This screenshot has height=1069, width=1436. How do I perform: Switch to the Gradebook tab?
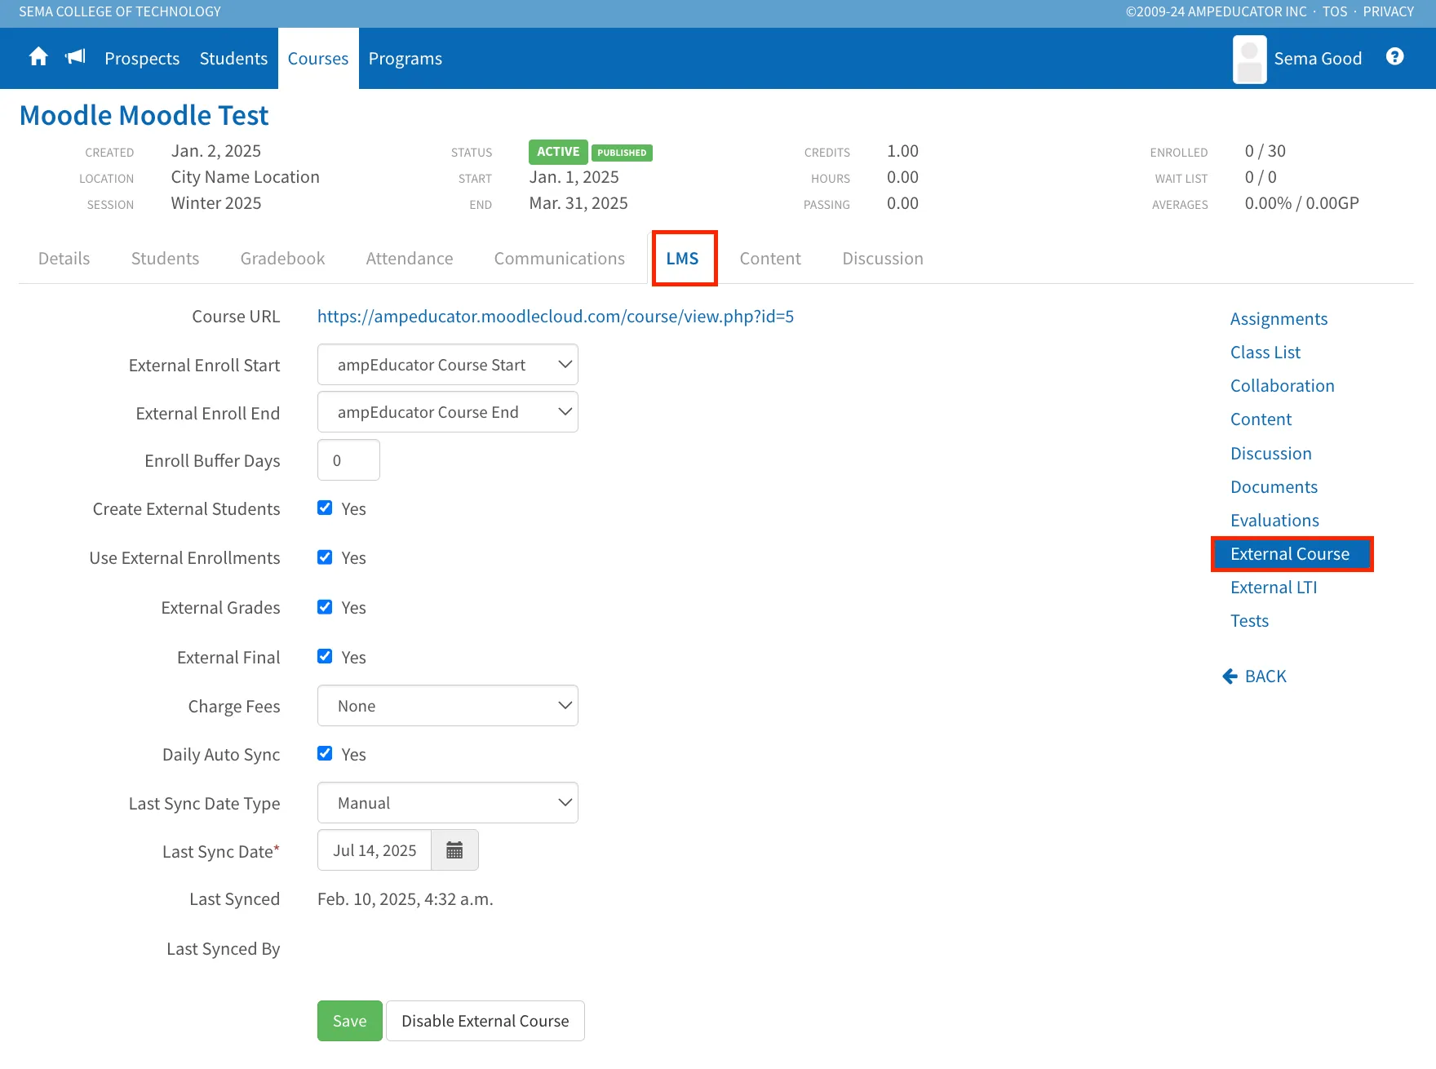click(283, 259)
